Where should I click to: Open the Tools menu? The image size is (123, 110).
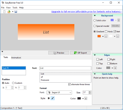coord(15,8)
